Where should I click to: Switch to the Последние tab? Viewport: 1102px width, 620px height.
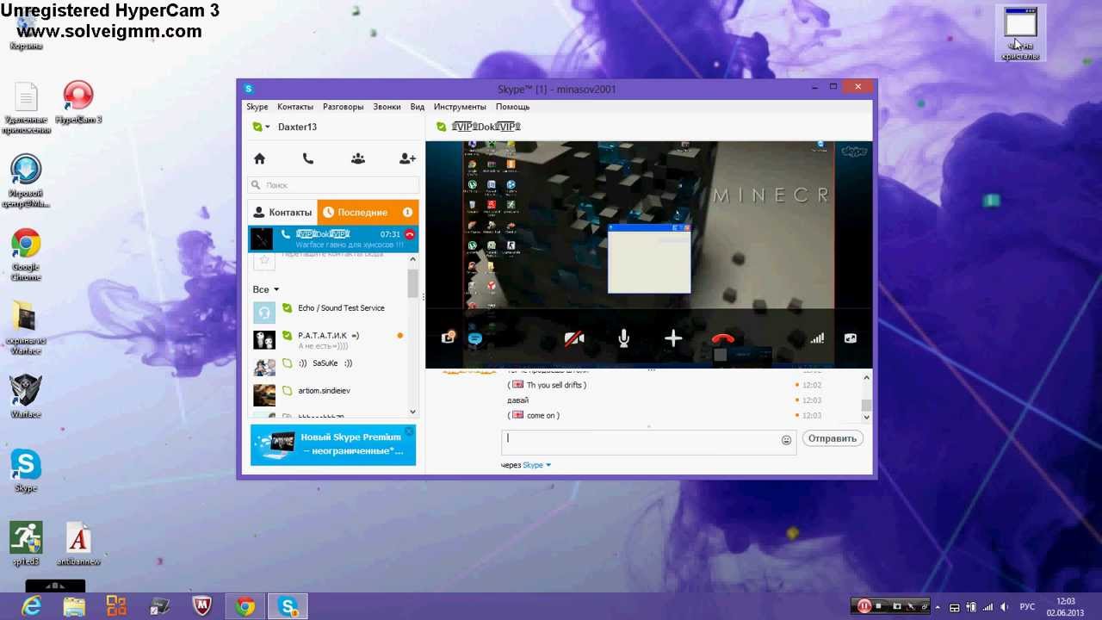tap(368, 212)
